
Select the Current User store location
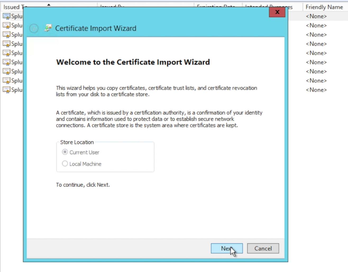click(x=65, y=152)
